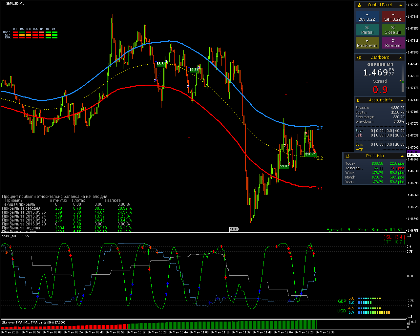
Task: Click the $9.82 trade profit label on chart
Action: tap(284, 166)
